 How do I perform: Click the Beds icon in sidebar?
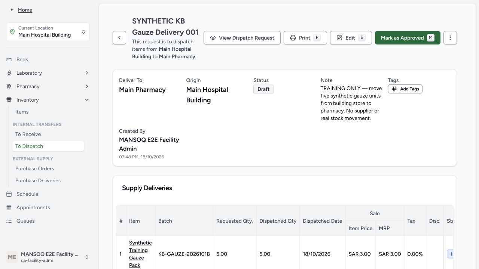[x=9, y=59]
